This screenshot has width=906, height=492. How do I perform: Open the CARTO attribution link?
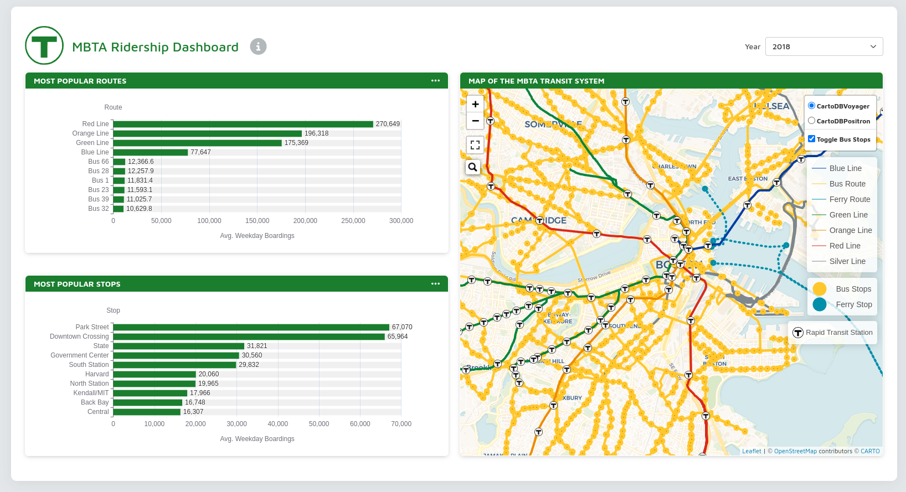tap(870, 451)
